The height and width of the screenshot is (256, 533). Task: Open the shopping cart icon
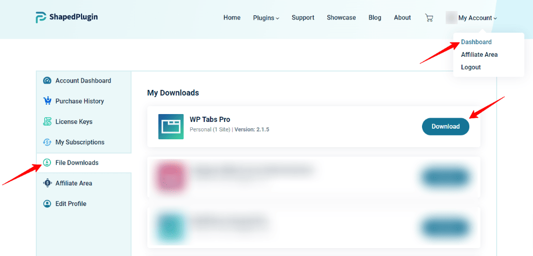[429, 18]
